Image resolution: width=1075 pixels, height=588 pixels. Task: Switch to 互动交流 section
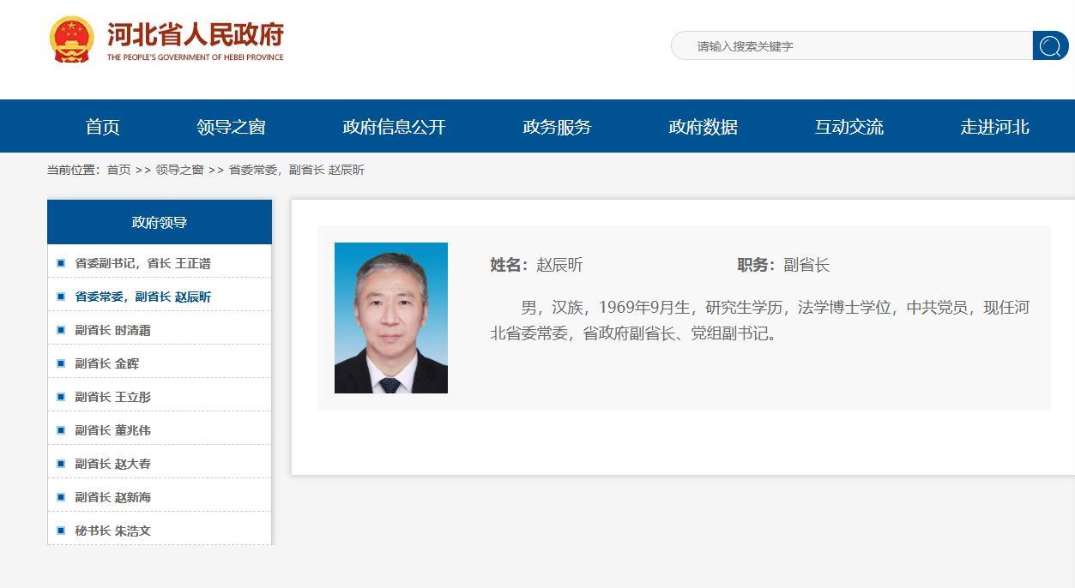tap(849, 126)
